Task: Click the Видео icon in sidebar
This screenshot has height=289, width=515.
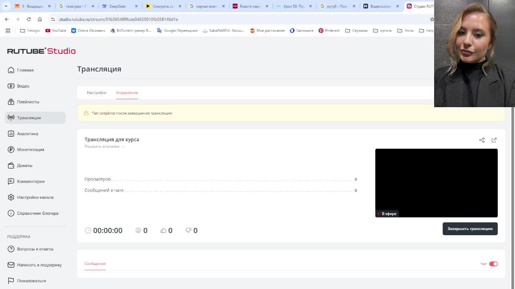Action: (x=11, y=86)
